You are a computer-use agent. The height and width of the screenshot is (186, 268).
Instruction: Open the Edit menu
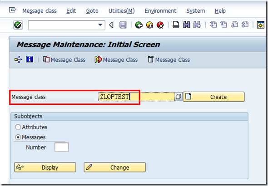pyautogui.click(x=71, y=11)
